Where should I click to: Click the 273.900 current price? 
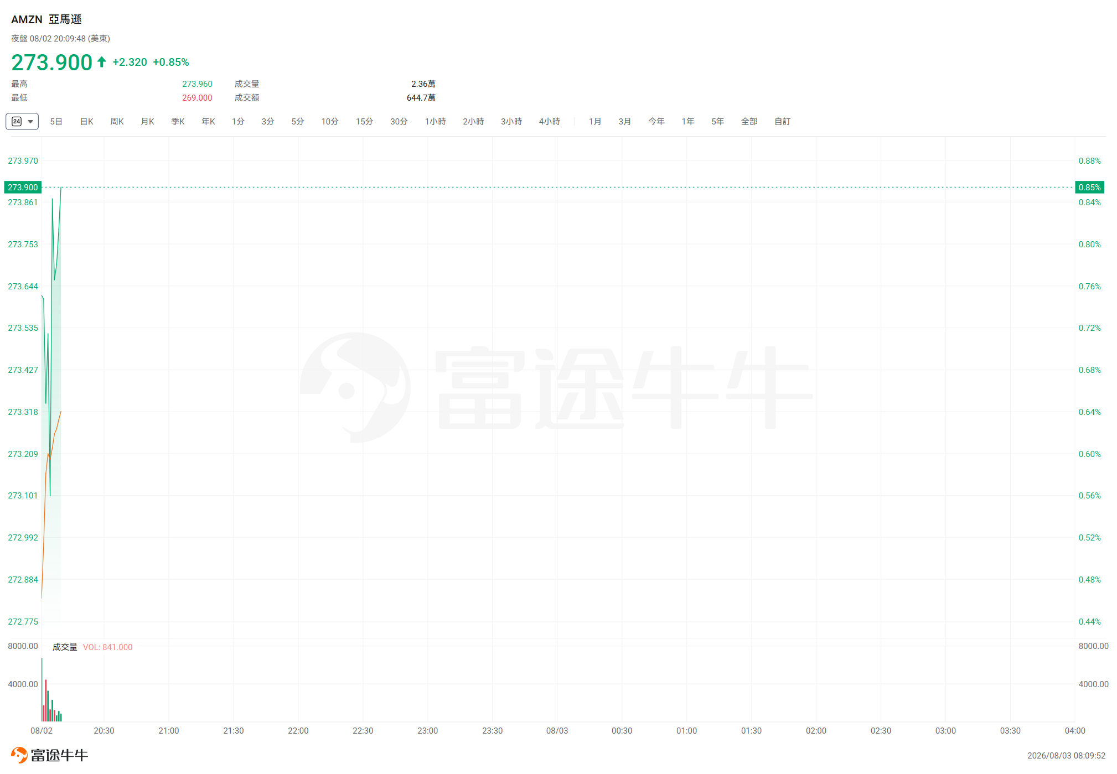(51, 63)
